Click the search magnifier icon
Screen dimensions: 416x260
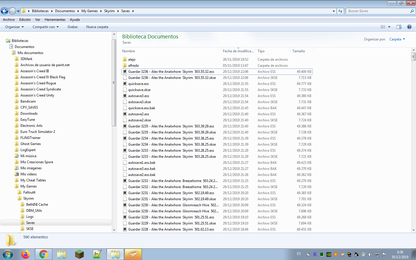(x=412, y=11)
